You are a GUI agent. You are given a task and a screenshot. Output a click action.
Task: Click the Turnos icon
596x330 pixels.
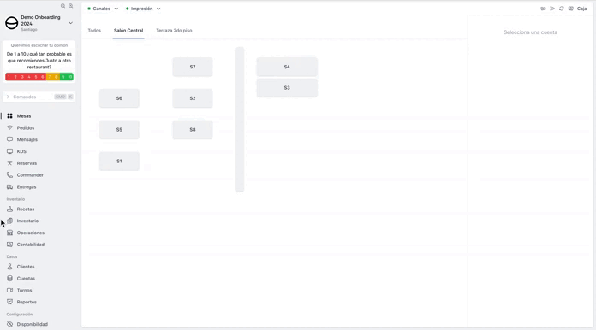(10, 290)
